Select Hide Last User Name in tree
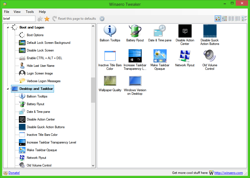The height and width of the screenshot is (178, 250). (41, 66)
